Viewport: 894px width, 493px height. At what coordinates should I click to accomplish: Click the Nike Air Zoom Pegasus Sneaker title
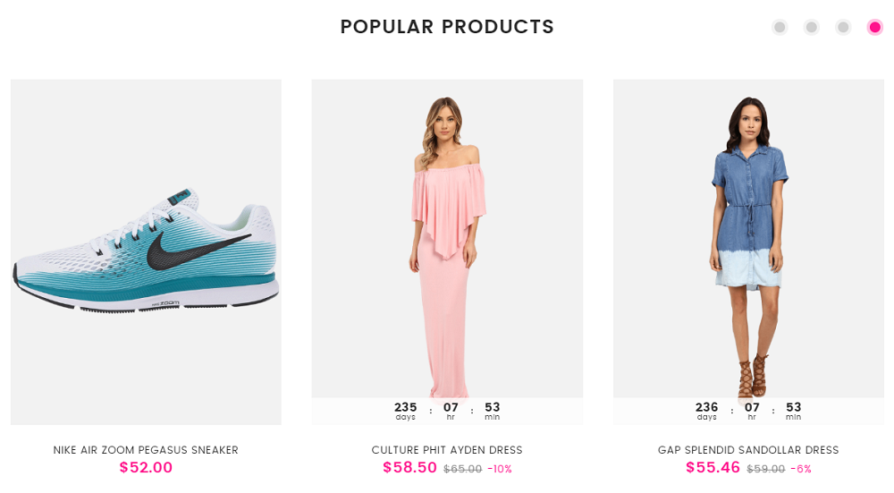click(x=146, y=450)
